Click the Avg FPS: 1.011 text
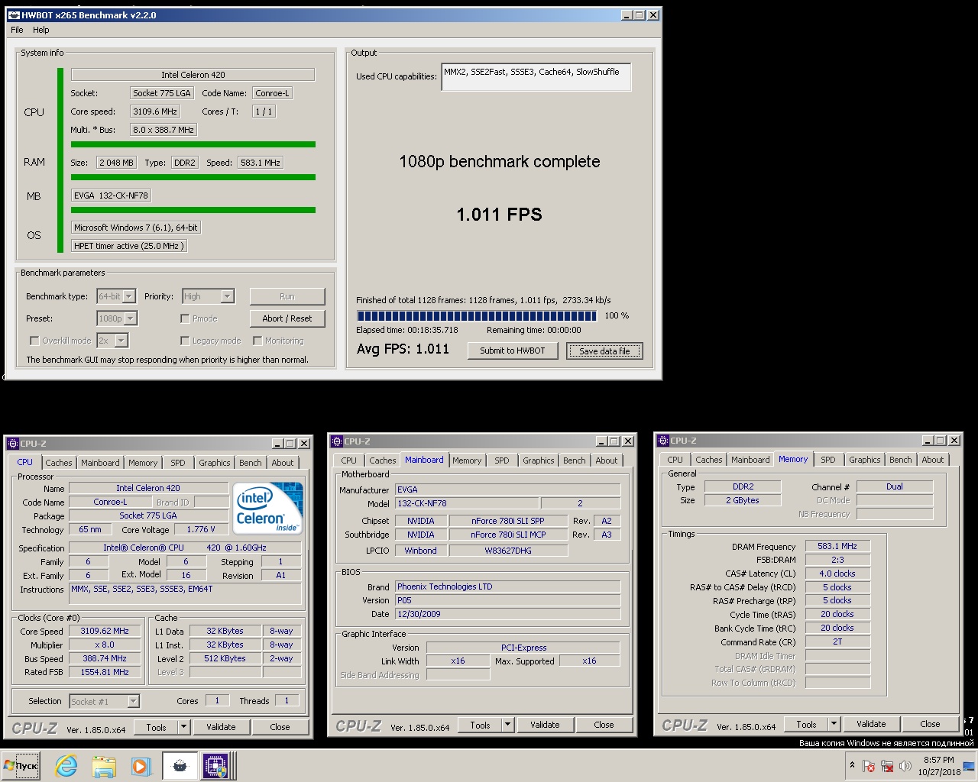 [x=403, y=349]
